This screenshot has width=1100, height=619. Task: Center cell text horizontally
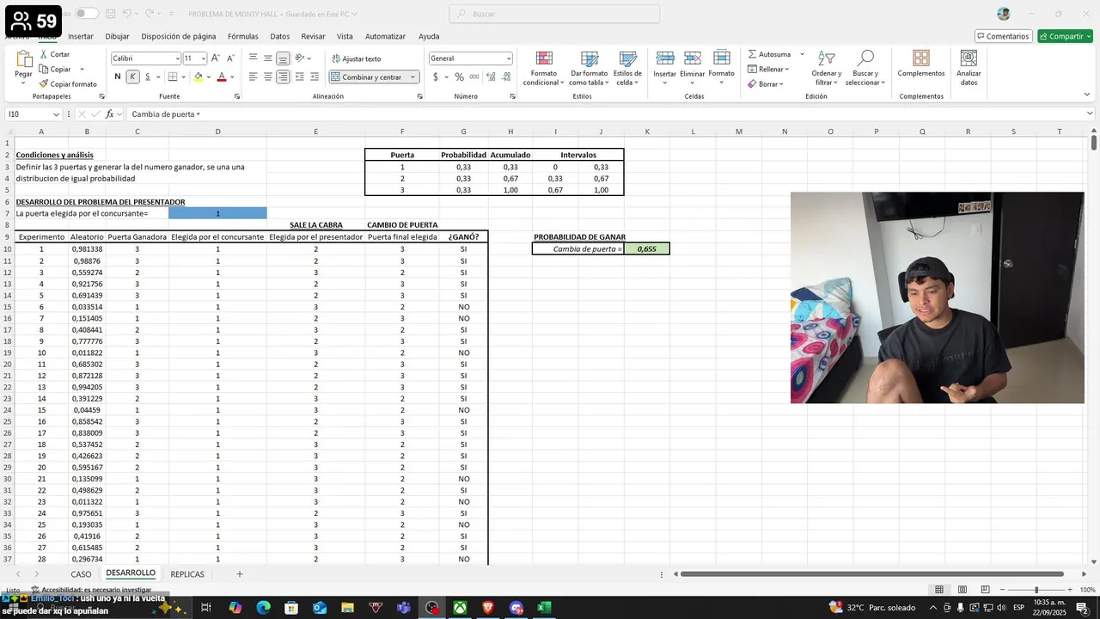pos(267,77)
